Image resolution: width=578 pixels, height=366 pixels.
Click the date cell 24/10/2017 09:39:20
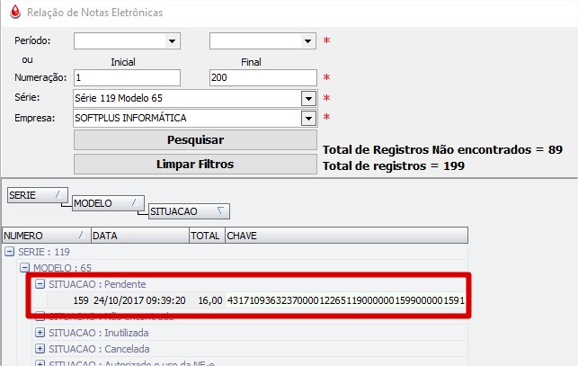(139, 300)
